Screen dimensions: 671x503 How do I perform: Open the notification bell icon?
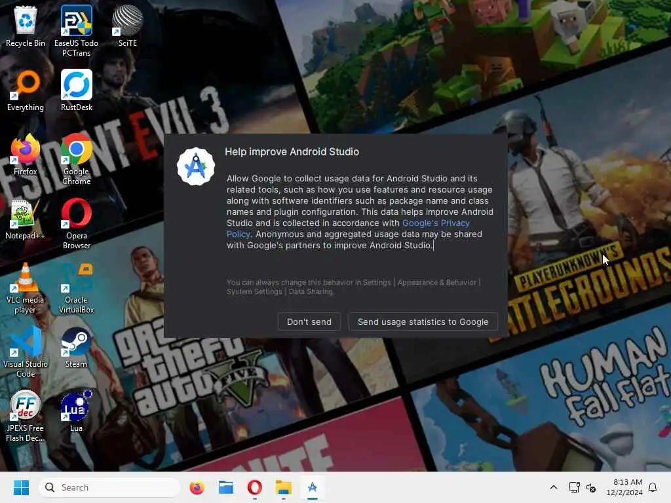coord(653,487)
